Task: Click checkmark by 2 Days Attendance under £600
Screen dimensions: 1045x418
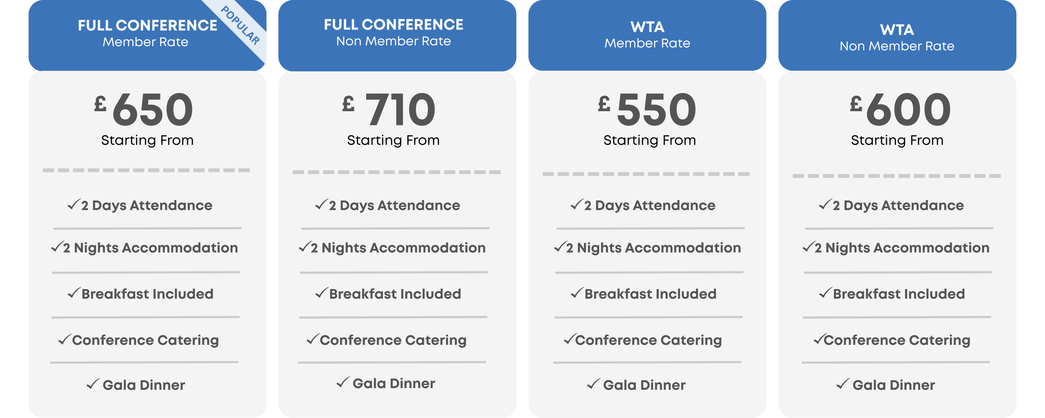Action: pos(825,204)
